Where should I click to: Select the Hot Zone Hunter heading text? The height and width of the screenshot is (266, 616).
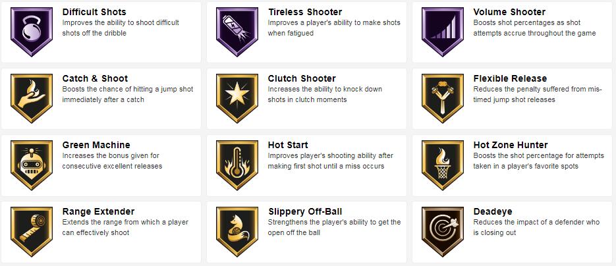(x=511, y=146)
